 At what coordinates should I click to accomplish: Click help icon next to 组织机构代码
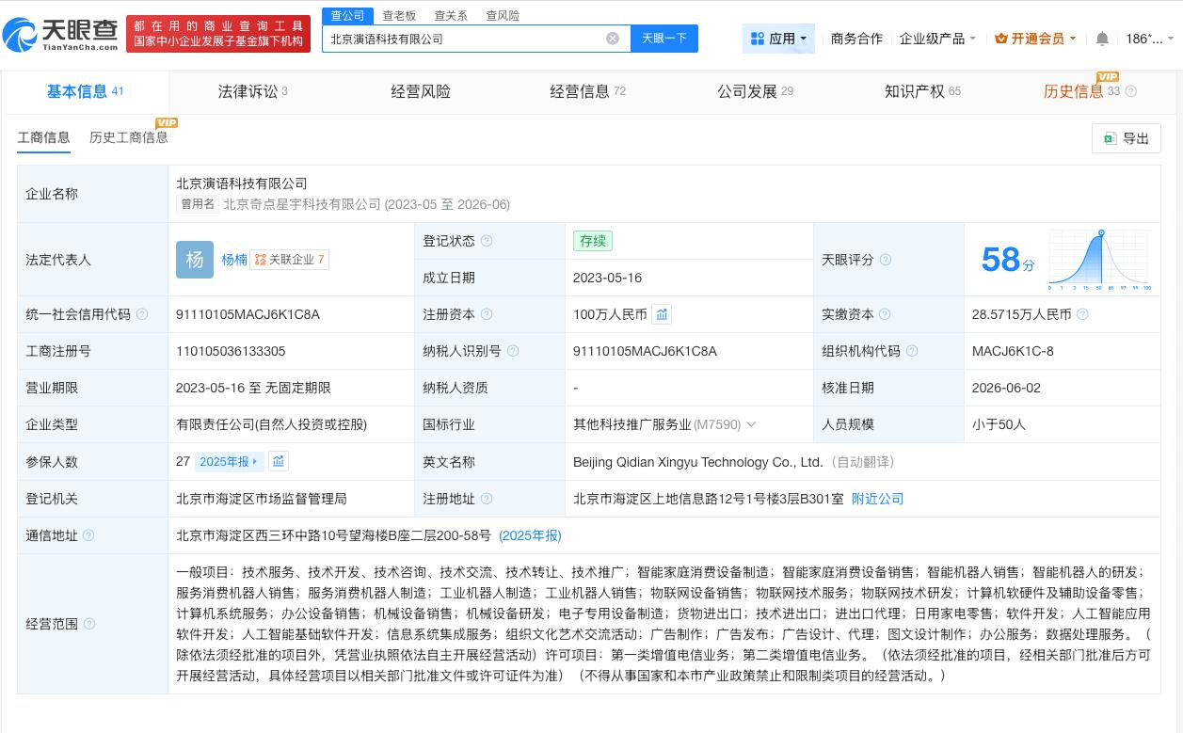tap(911, 351)
